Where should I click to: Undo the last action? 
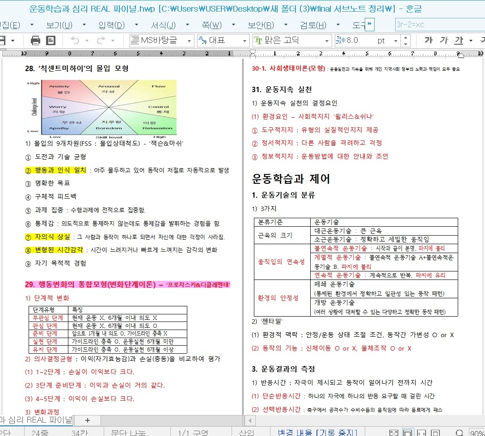click(75, 41)
